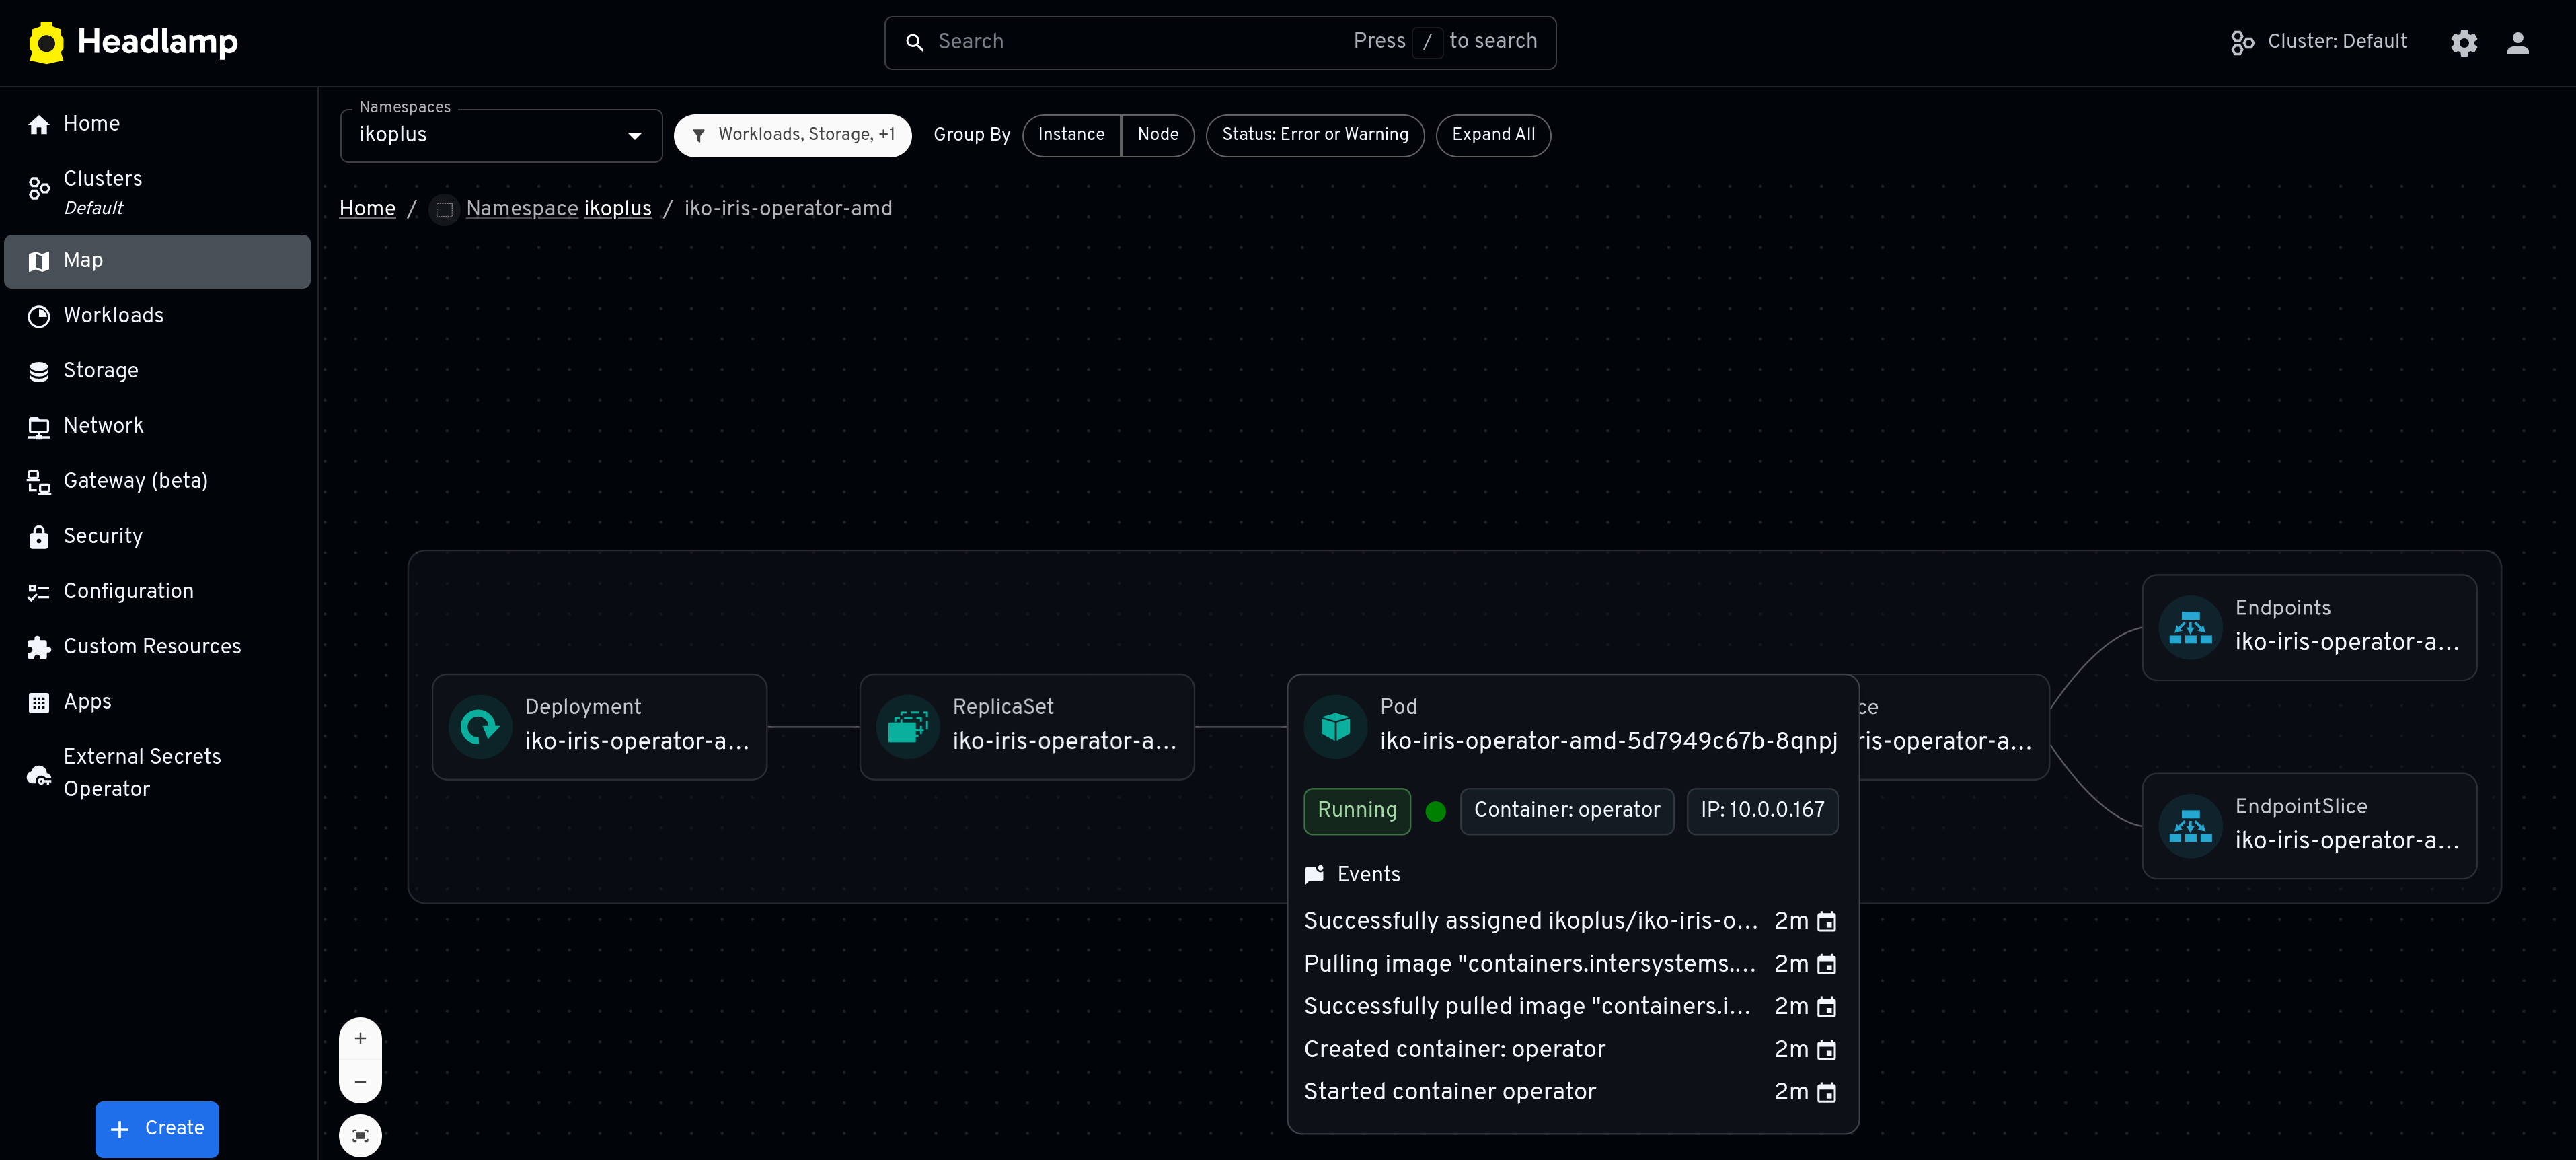
Task: Toggle Group By Node
Action: point(1157,135)
